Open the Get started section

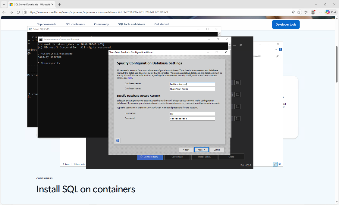tap(162, 24)
